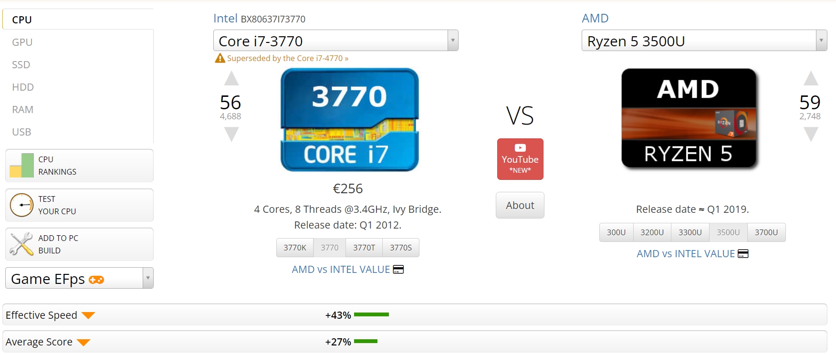Image resolution: width=836 pixels, height=355 pixels.
Task: Click the orange Average Score triangle
Action: pyautogui.click(x=84, y=342)
